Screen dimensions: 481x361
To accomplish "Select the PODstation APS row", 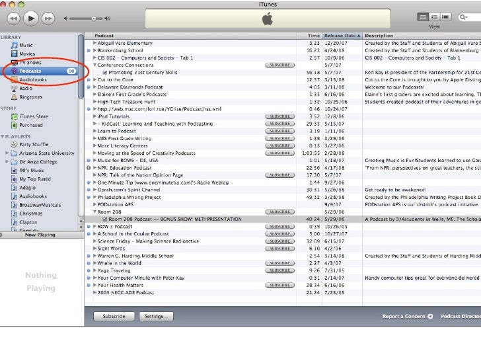I will point(283,204).
